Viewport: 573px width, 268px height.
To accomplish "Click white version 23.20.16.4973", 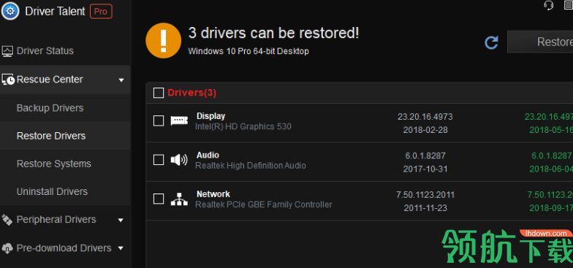I will (x=425, y=117).
